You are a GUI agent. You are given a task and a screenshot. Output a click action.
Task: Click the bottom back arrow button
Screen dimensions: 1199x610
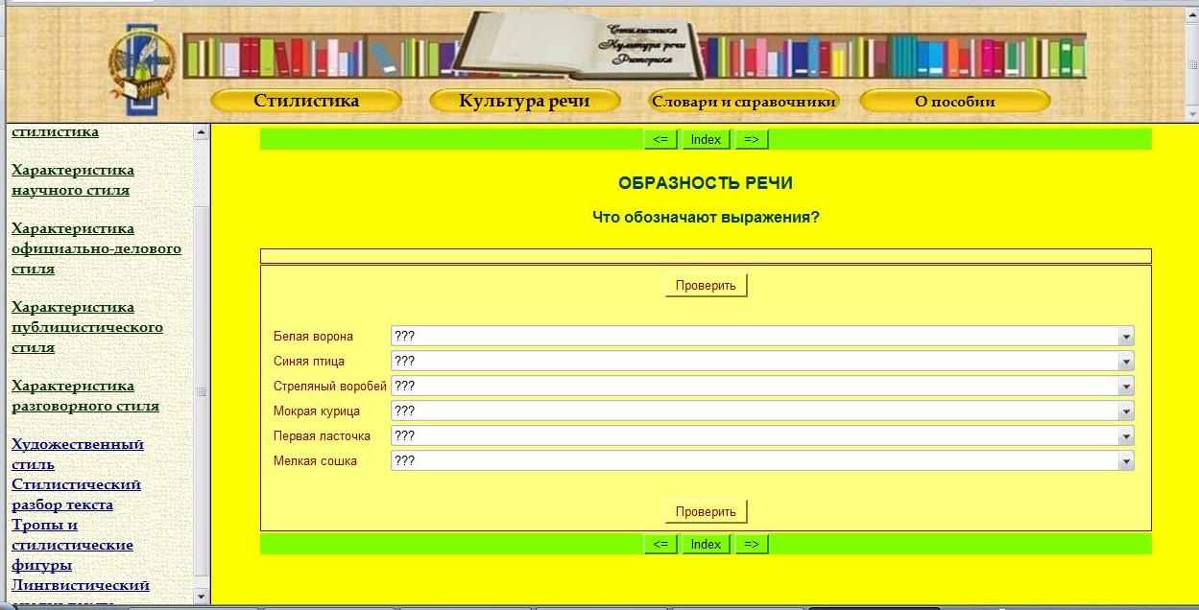tap(659, 544)
